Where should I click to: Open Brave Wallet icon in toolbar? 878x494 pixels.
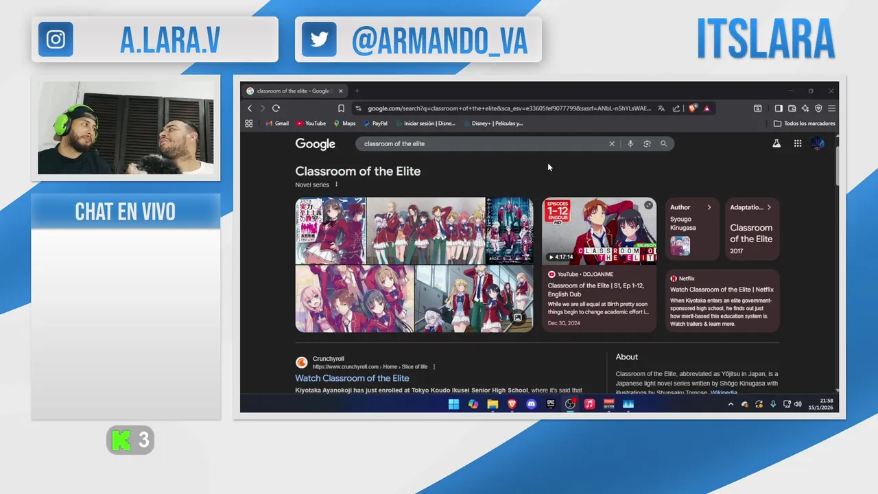[792, 108]
